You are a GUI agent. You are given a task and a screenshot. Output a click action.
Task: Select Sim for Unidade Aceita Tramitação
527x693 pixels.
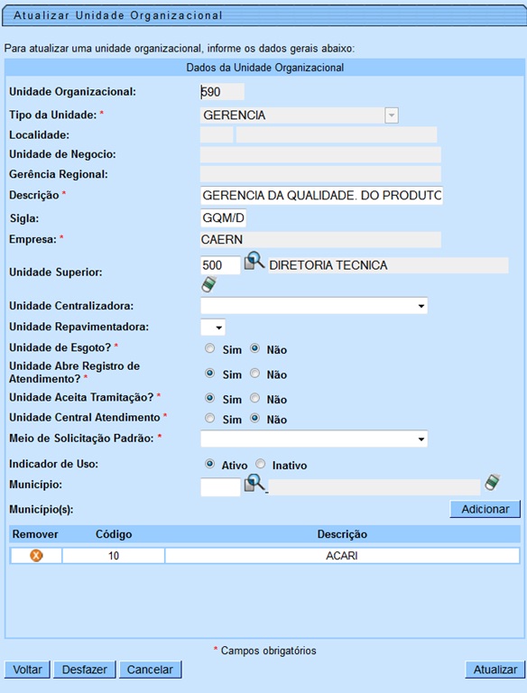coord(209,398)
